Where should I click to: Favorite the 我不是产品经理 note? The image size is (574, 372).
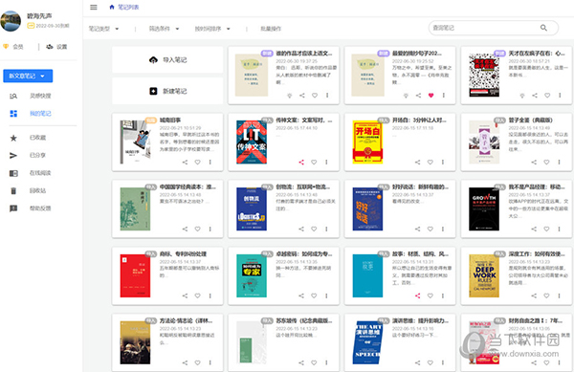[x=546, y=229]
